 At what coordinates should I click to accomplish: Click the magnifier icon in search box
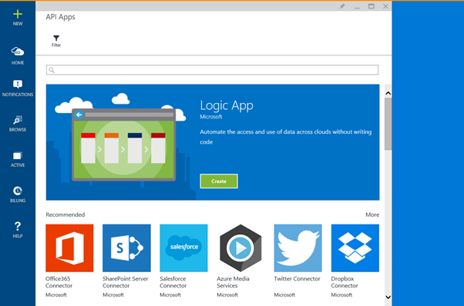52,70
